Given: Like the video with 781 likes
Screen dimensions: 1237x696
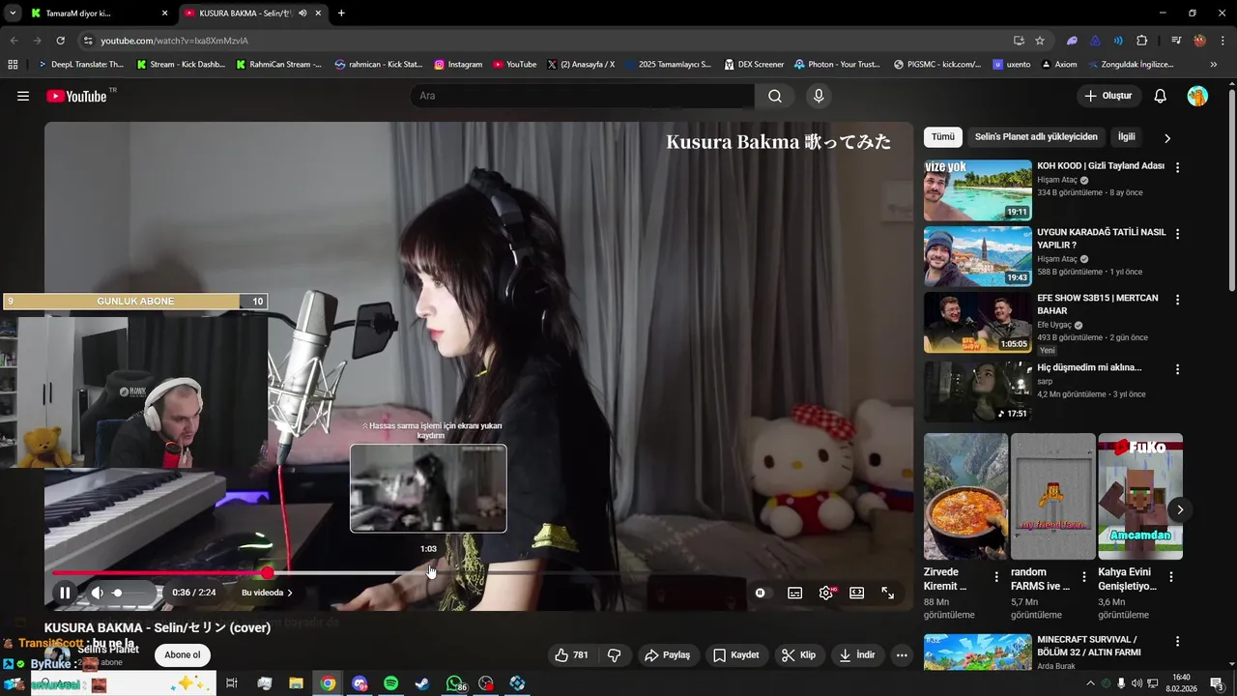Looking at the screenshot, I should (571, 654).
